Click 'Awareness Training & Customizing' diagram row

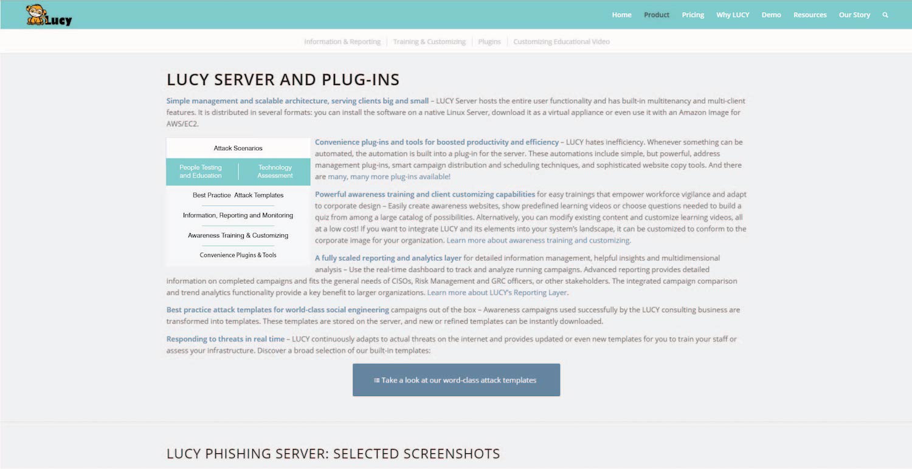(x=238, y=235)
